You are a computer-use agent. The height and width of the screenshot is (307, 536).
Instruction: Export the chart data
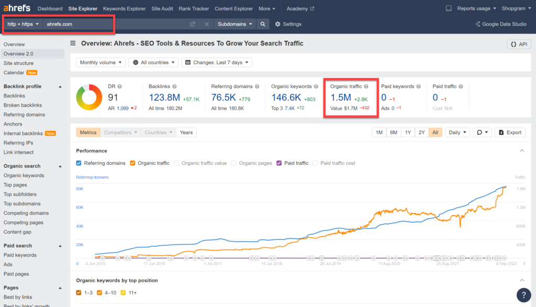click(510, 132)
